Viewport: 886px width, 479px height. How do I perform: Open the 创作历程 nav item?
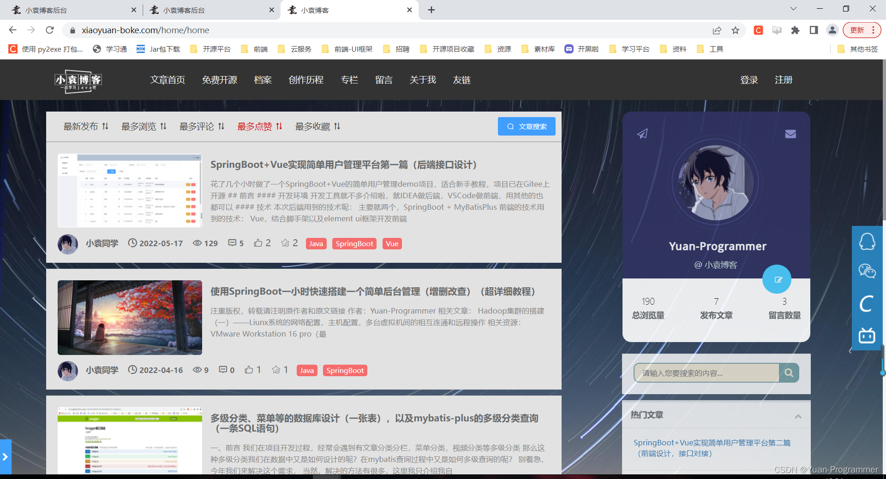(x=306, y=80)
